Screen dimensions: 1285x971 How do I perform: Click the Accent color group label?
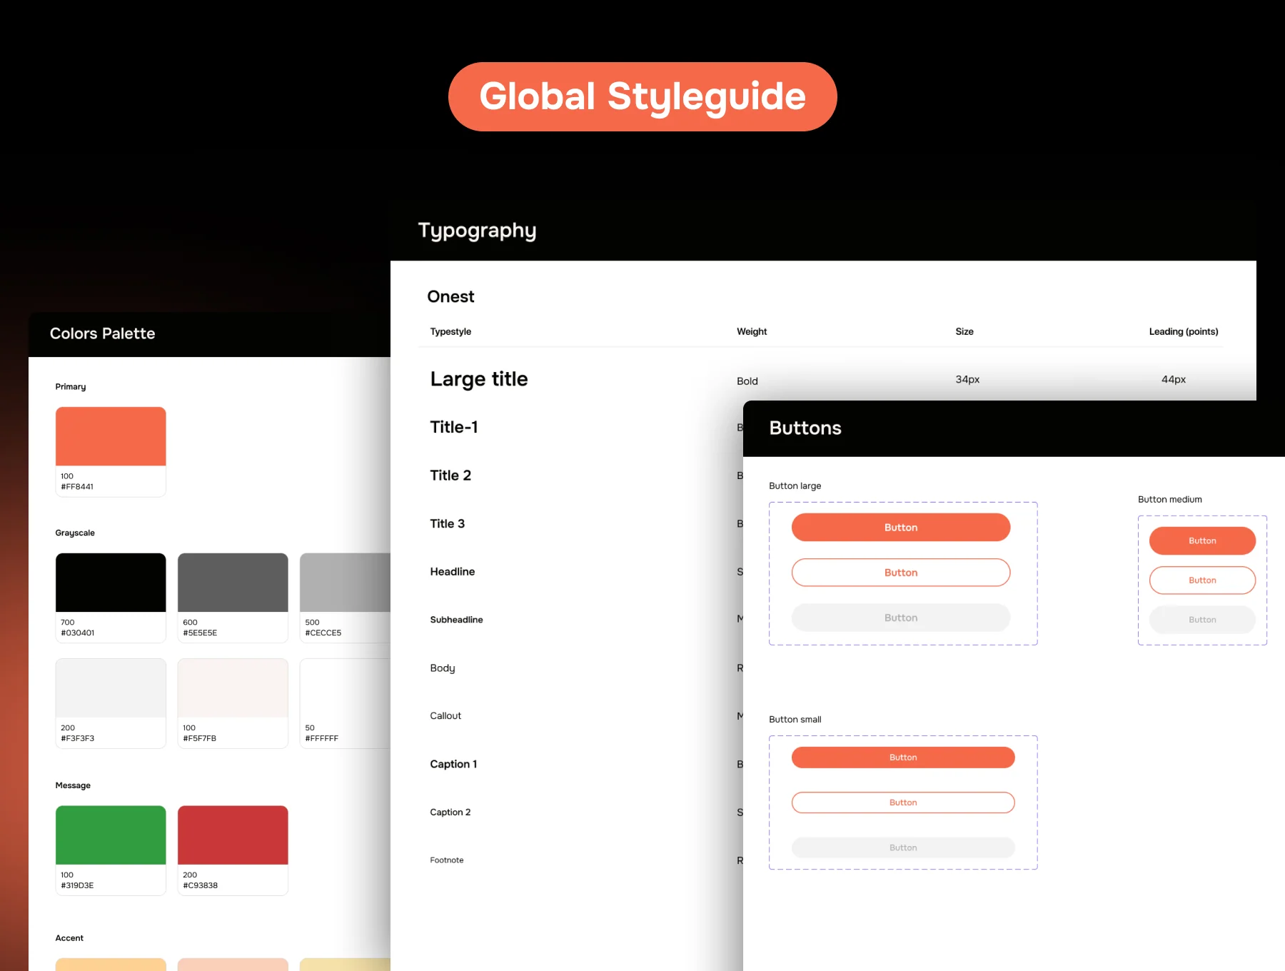[x=69, y=938]
